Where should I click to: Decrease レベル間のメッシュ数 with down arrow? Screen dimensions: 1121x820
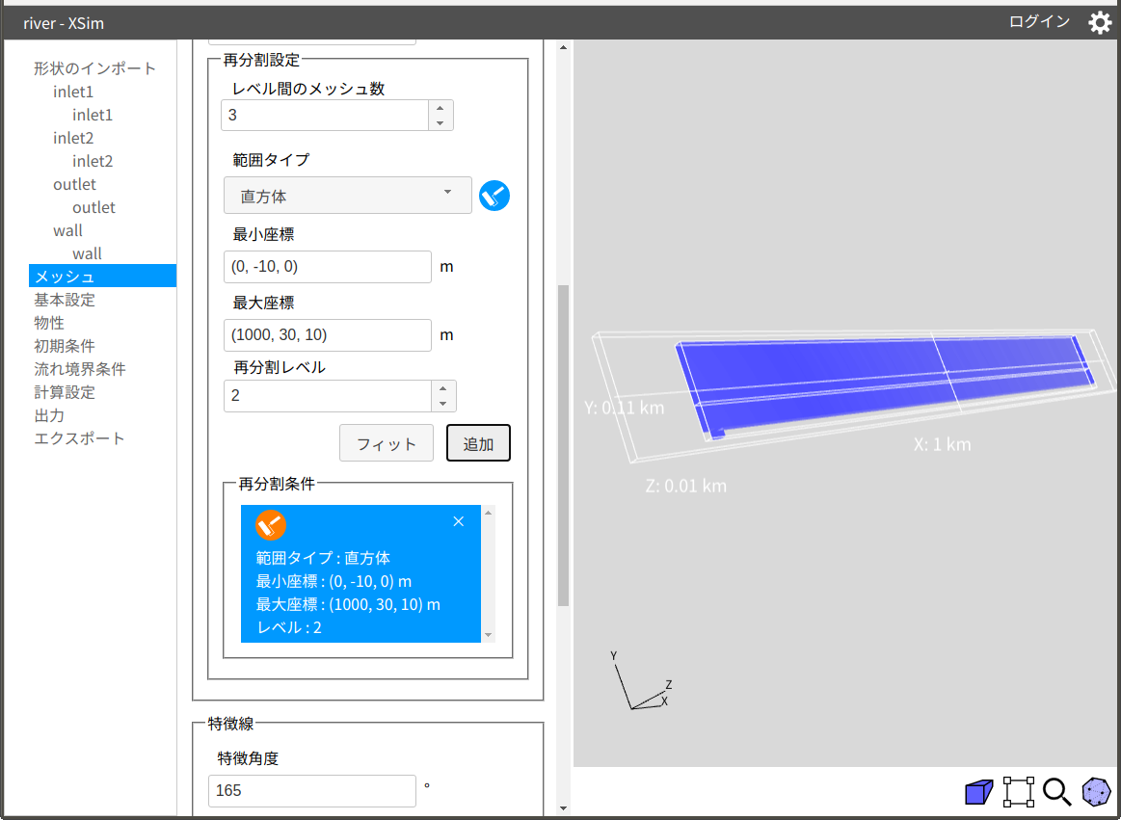point(440,123)
